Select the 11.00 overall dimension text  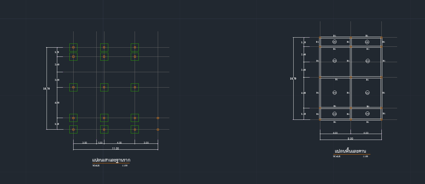[115, 149]
